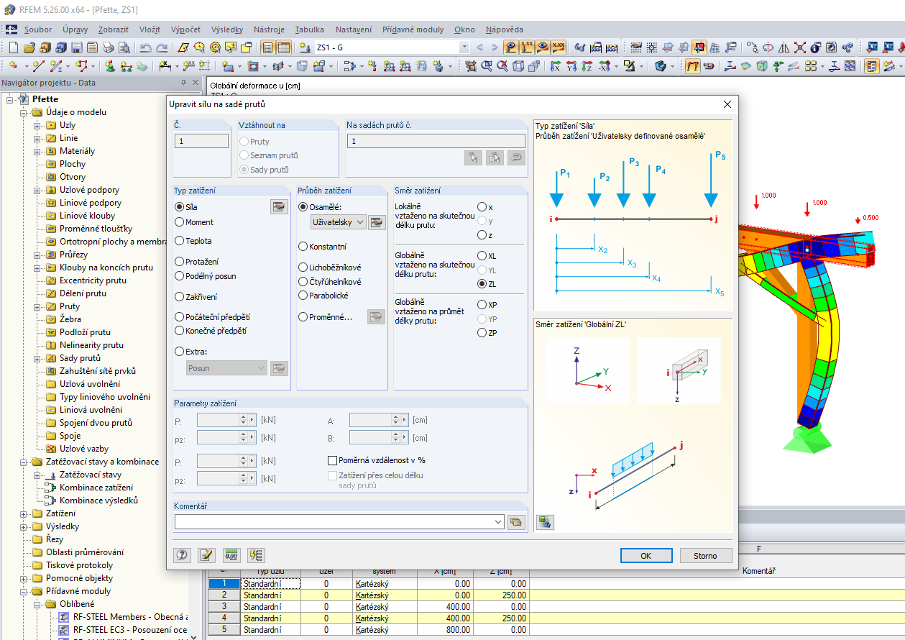Confirm the dialog with OK button
This screenshot has width=905, height=640.
point(646,555)
